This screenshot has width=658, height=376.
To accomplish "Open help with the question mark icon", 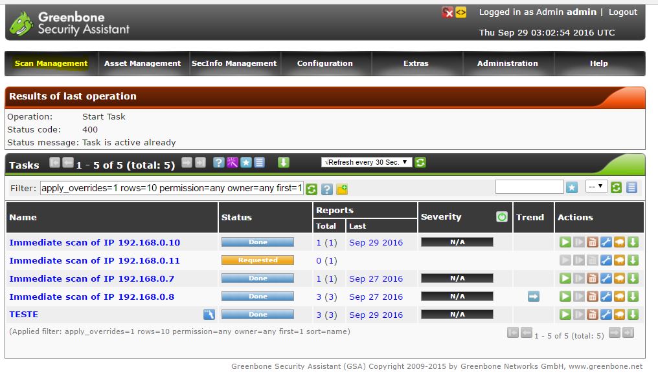I will click(x=218, y=162).
